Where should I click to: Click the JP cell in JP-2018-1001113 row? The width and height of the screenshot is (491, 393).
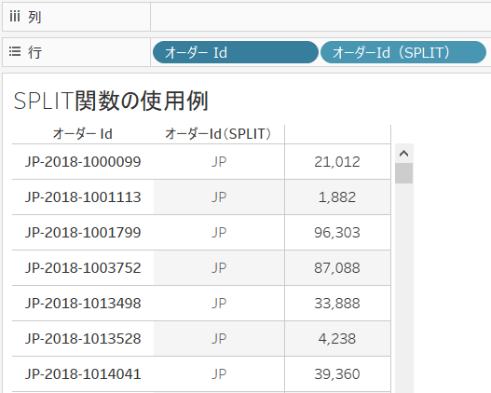click(219, 197)
